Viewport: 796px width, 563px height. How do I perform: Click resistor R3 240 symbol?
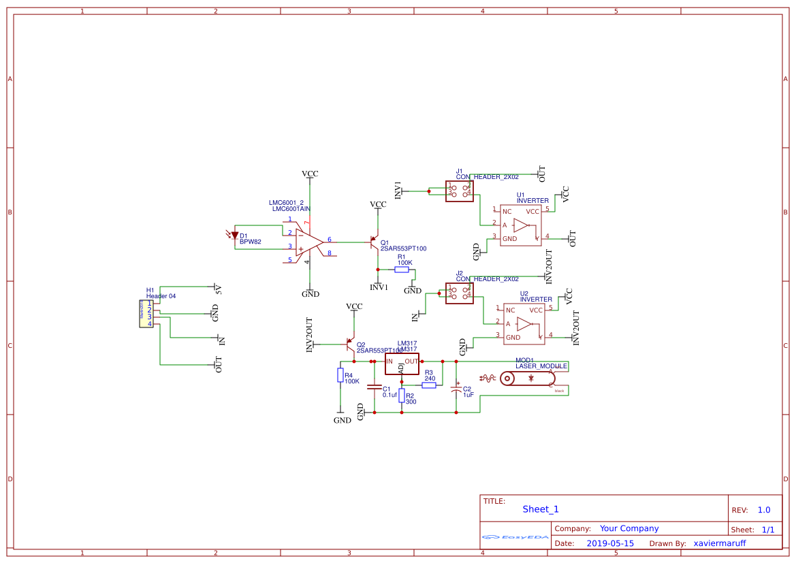click(428, 385)
